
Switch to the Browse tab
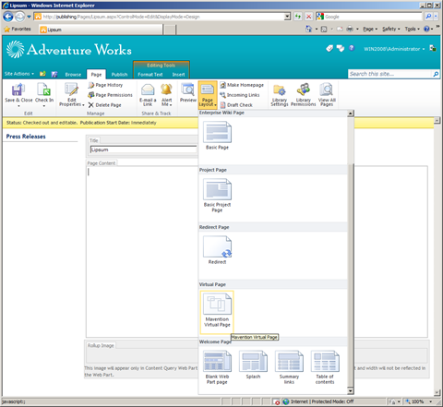point(73,75)
